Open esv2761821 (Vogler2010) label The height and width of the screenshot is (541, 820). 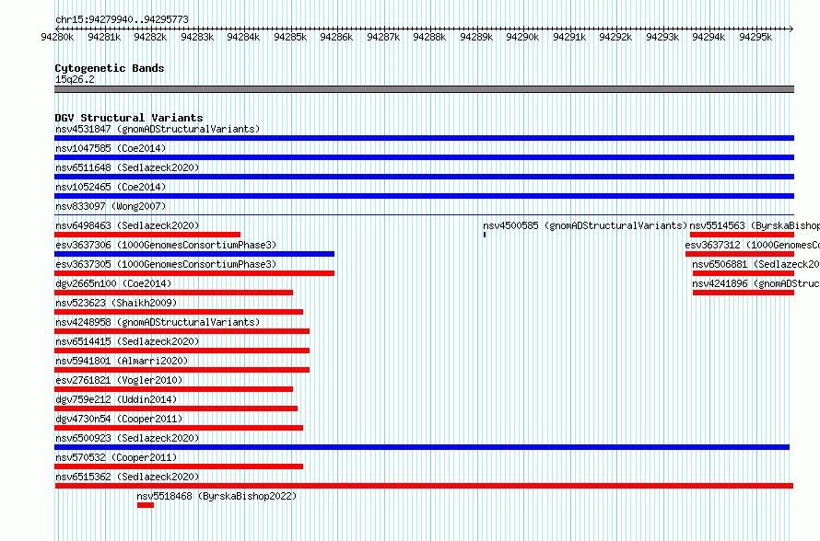click(119, 380)
